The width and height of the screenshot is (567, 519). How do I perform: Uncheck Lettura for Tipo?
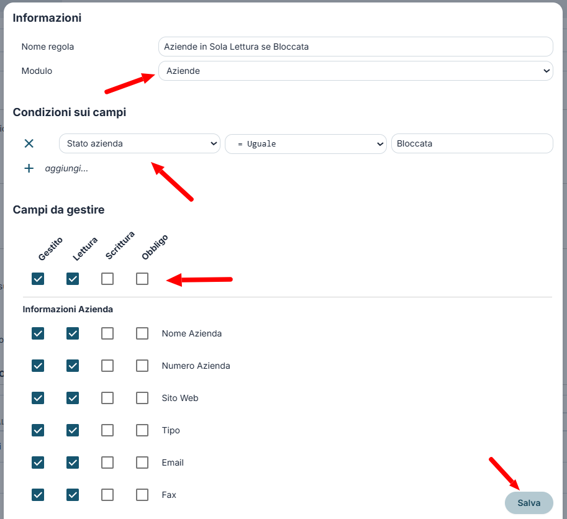pos(73,430)
